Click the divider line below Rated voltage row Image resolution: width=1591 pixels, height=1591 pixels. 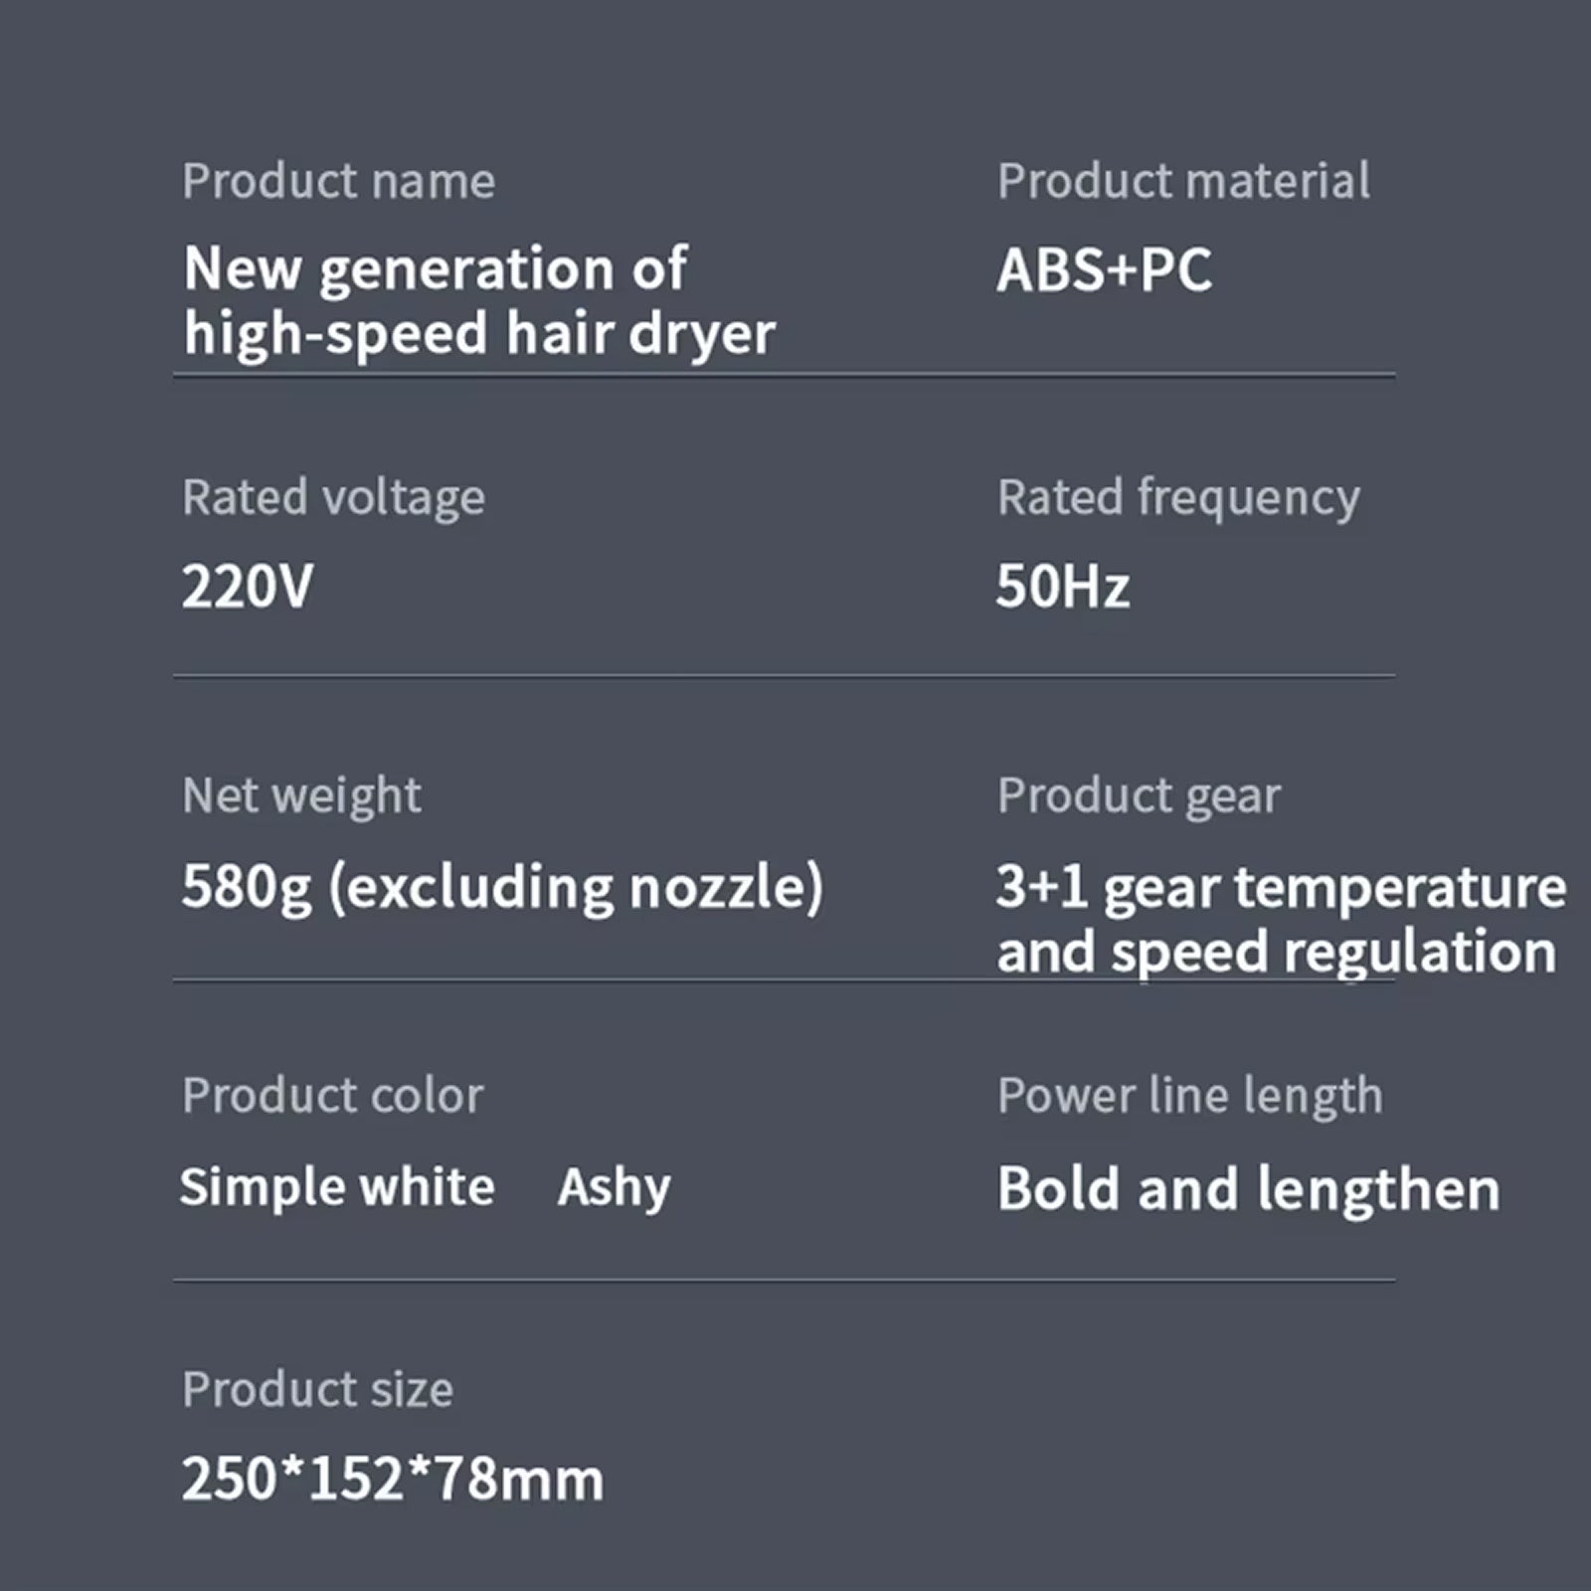coord(784,676)
